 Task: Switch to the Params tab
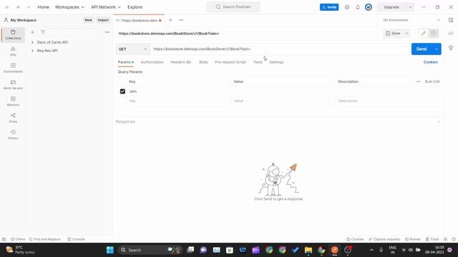[x=126, y=62]
